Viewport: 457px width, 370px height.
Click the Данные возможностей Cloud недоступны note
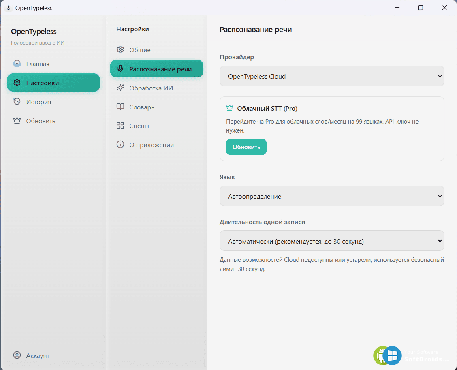(x=332, y=264)
